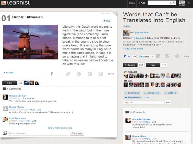Viewport: 193px width, 144px height.
Task: Click Cynamen Horn's avatar picture
Action: tap(126, 33)
